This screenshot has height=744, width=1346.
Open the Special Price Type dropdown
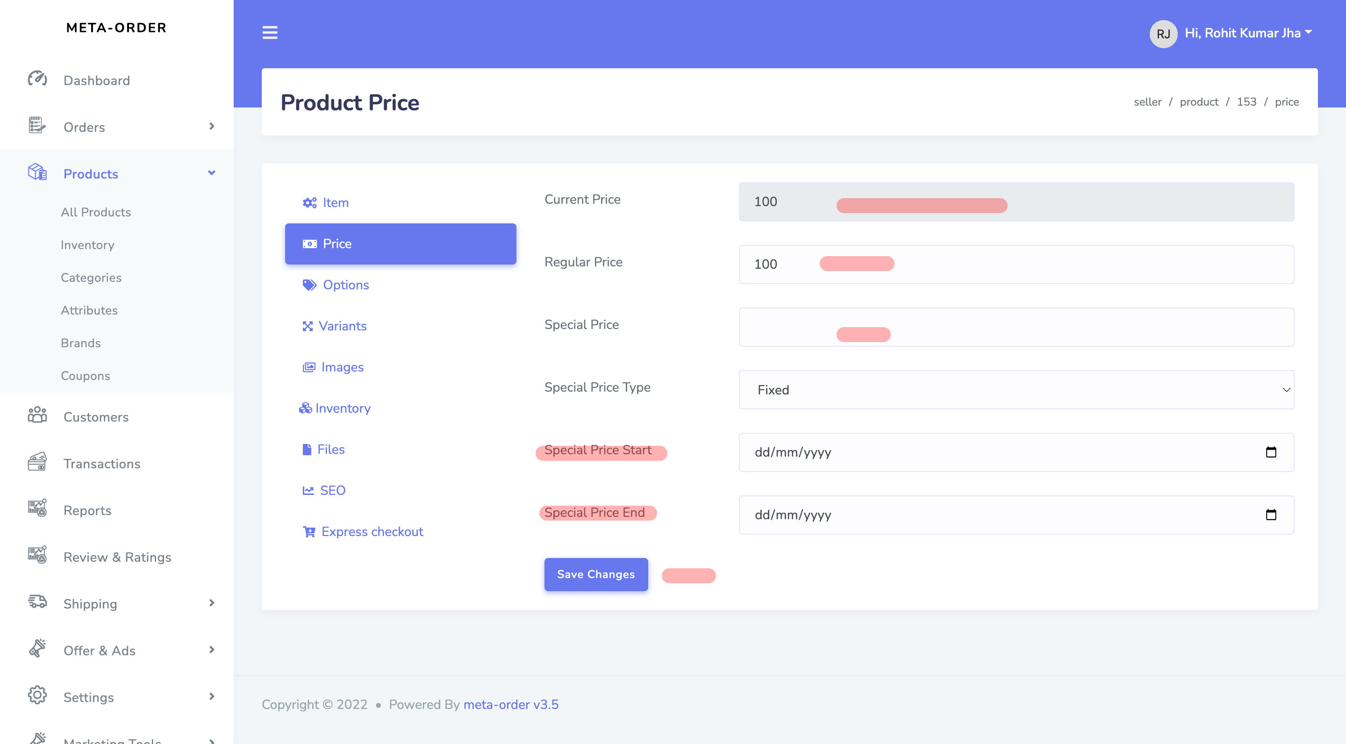pyautogui.click(x=1016, y=390)
